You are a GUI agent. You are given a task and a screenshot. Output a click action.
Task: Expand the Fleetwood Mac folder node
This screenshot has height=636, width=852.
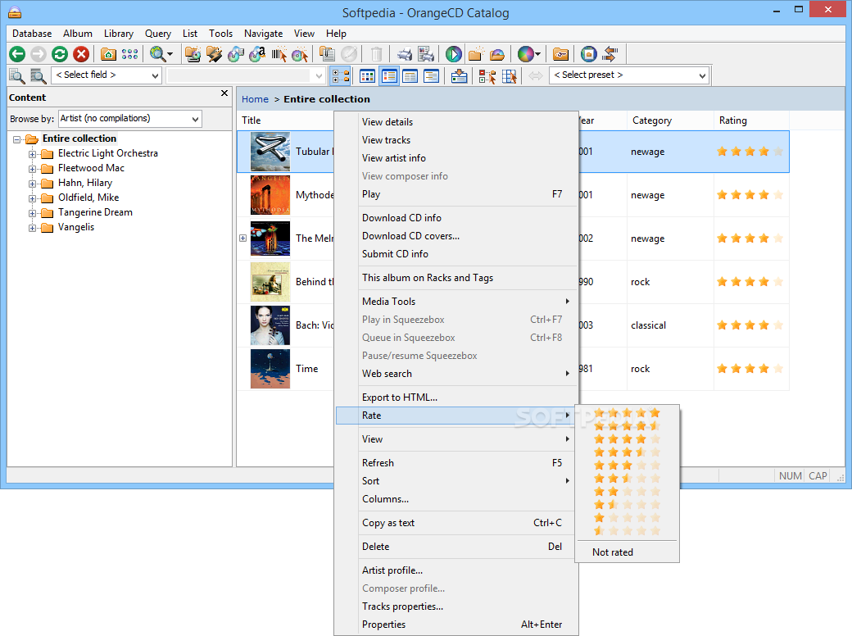tap(32, 169)
